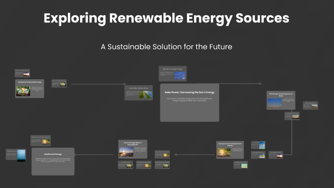Click heading Solar Power: Harnessing the Sun's Energy
The height and width of the screenshot is (188, 334).
coord(190,92)
